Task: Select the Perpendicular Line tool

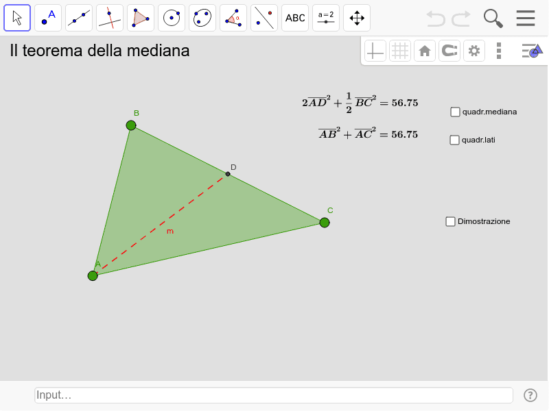Action: tap(110, 18)
